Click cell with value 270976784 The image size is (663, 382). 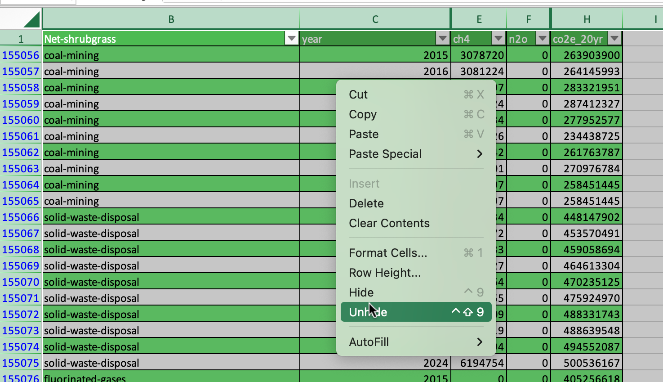587,169
